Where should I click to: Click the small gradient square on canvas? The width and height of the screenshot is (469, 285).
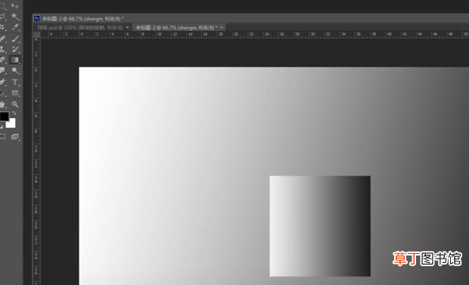[x=320, y=226]
